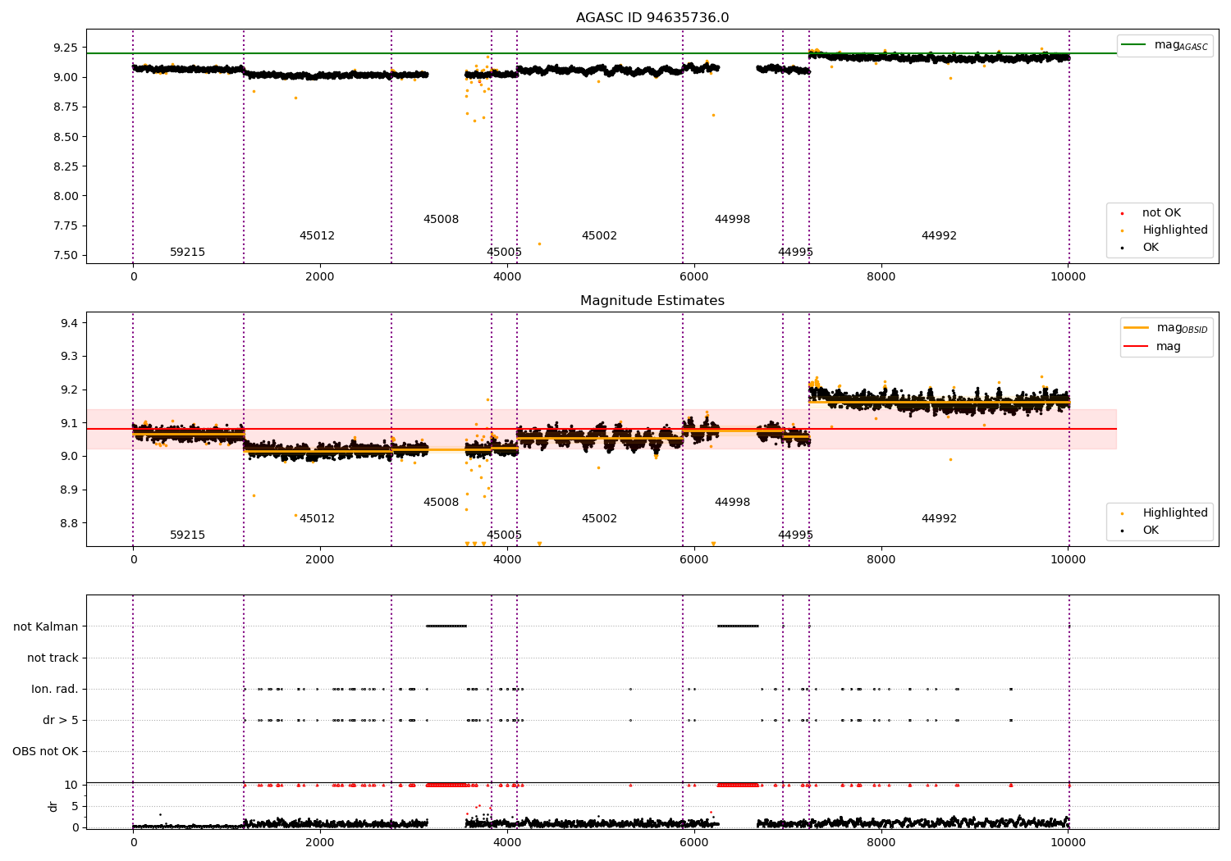Click the 'OBS not OK' row label
1231x861 pixels.
pos(45,752)
